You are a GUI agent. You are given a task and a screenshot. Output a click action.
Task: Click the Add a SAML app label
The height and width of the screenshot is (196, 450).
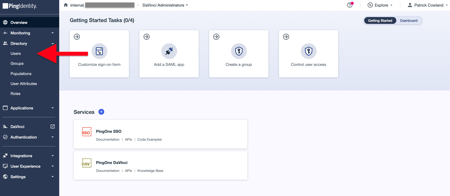(169, 65)
